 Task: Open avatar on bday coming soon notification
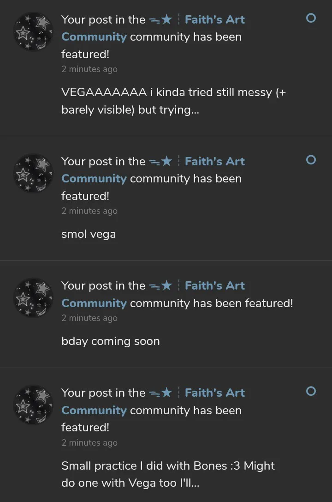point(33,297)
